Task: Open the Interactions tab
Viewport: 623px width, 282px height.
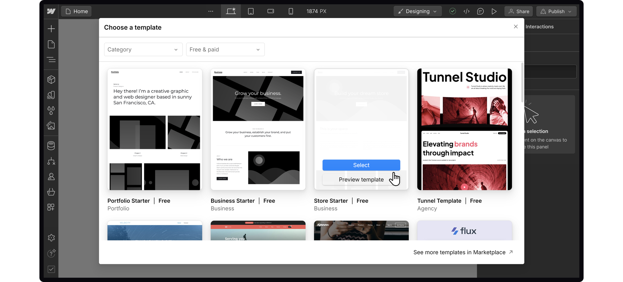Action: coord(539,27)
